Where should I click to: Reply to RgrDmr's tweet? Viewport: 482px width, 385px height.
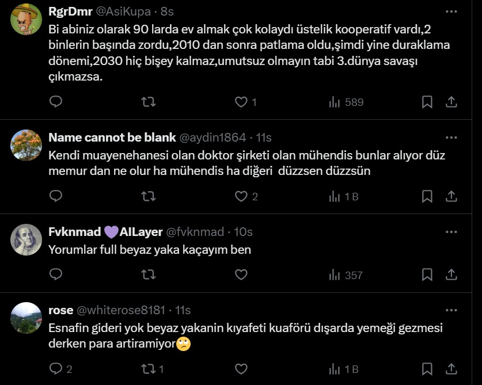point(56,102)
